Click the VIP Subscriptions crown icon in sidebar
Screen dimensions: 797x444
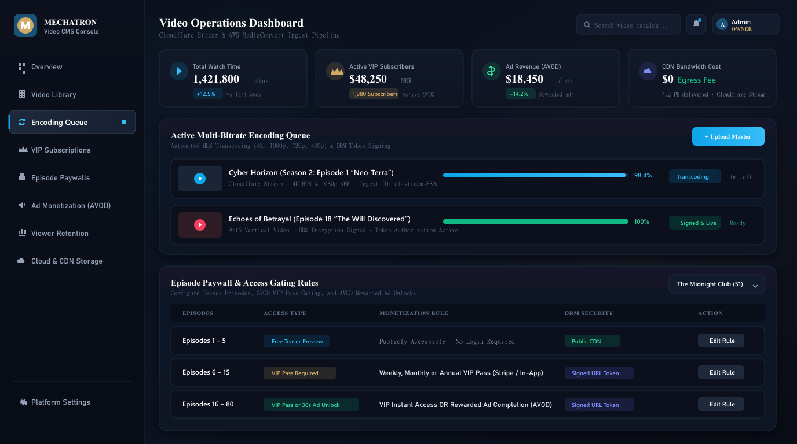22,150
